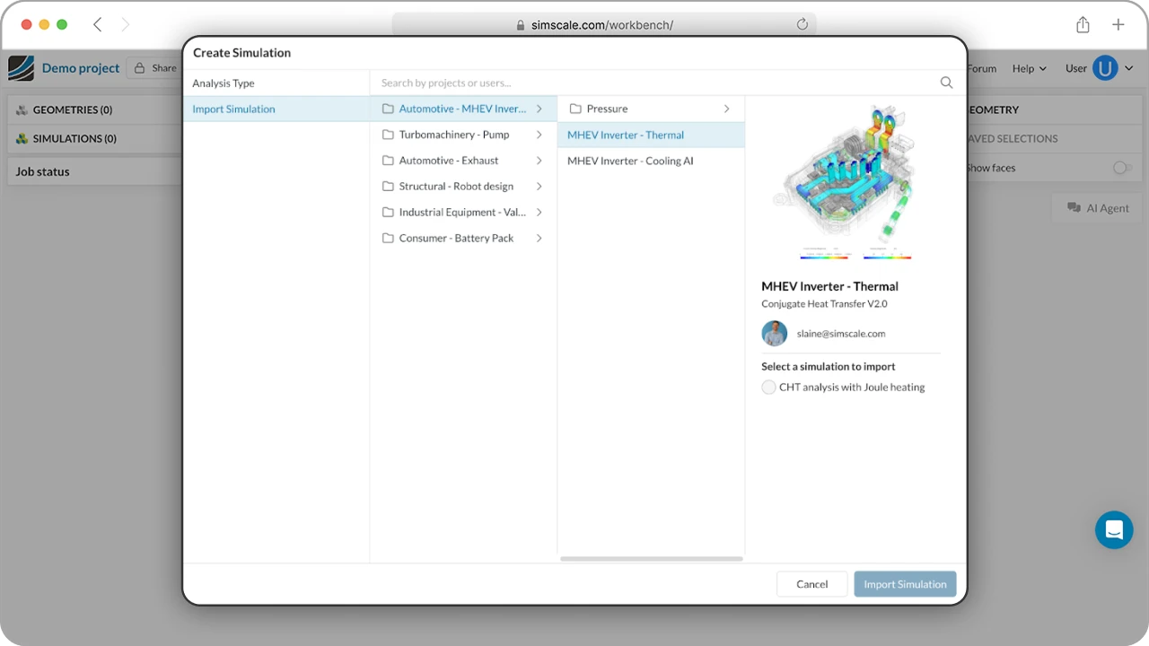Click the slaine@simscale.com author avatar
This screenshot has width=1149, height=646.
pyautogui.click(x=774, y=333)
